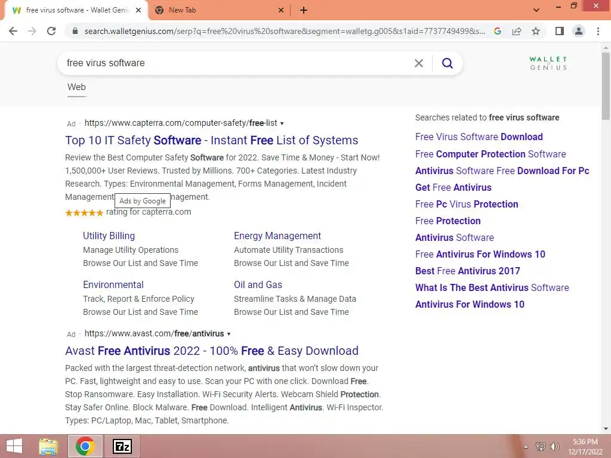This screenshot has width=611, height=458.
Task: Search Best Free Antivirus 2017
Action: coord(468,271)
